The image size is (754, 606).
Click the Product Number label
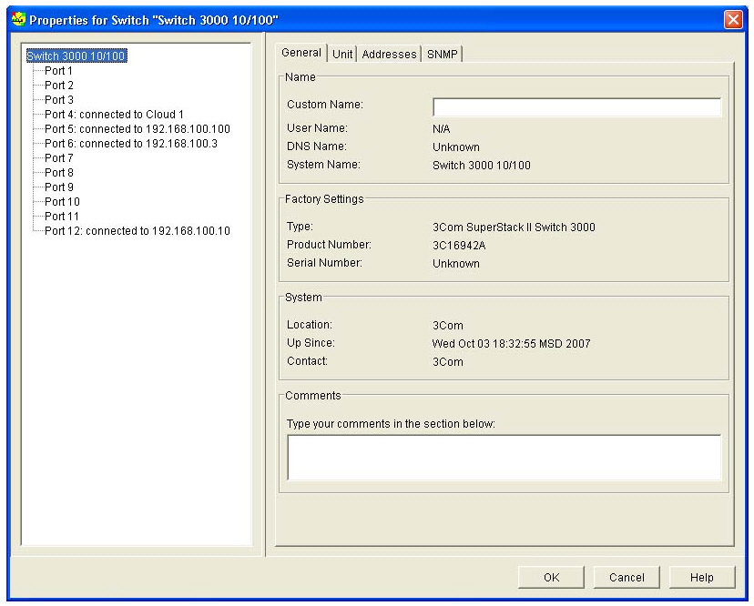pyautogui.click(x=329, y=245)
